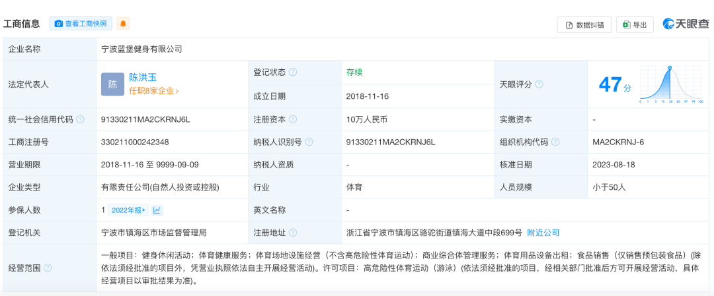
Task: Click help icon beside 纳税人识别号
Action: point(309,142)
